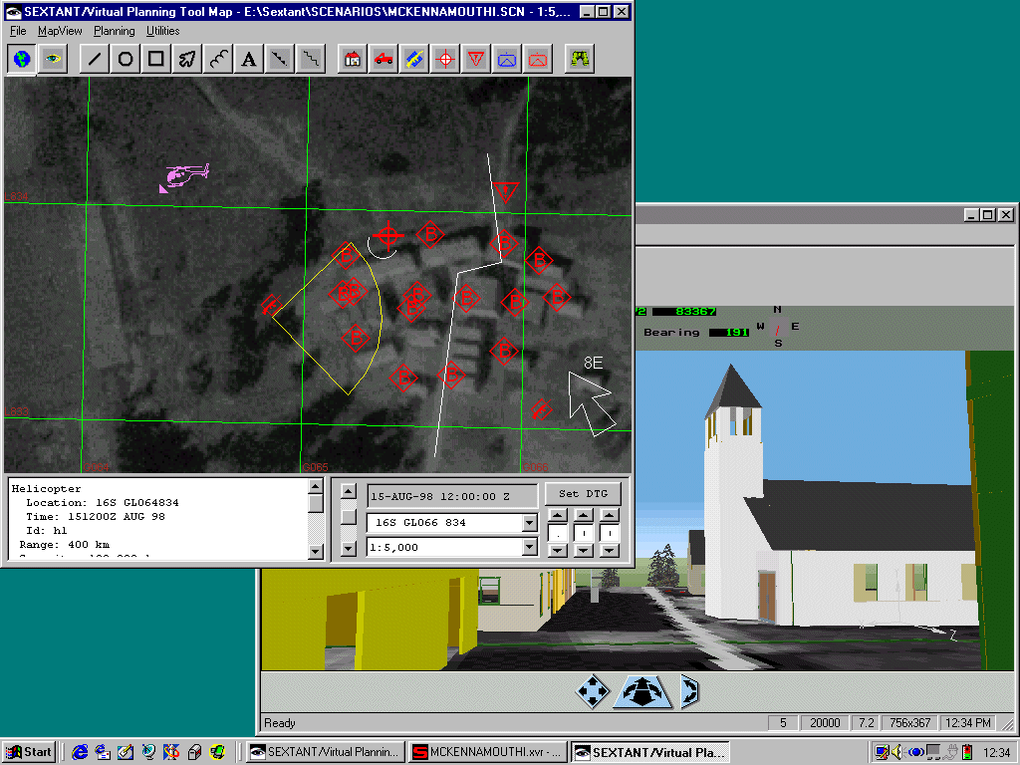Screen dimensions: 1020x765
Task: Click the Range: 400 km text line
Action: click(x=65, y=545)
